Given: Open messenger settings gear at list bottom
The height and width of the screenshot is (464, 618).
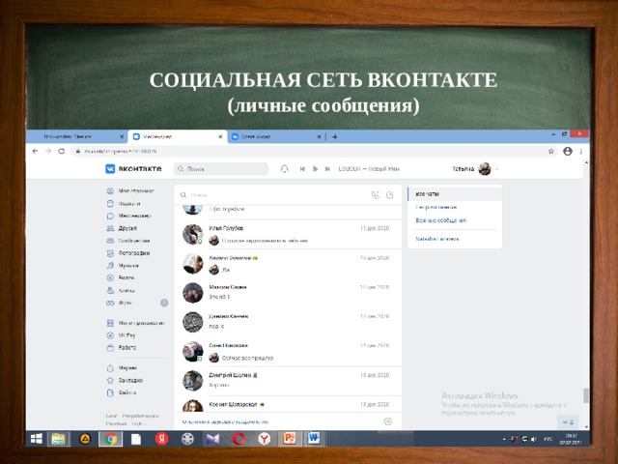Looking at the screenshot, I should coord(388,421).
